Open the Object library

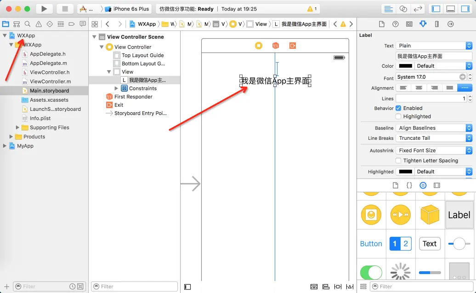pyautogui.click(x=423, y=185)
